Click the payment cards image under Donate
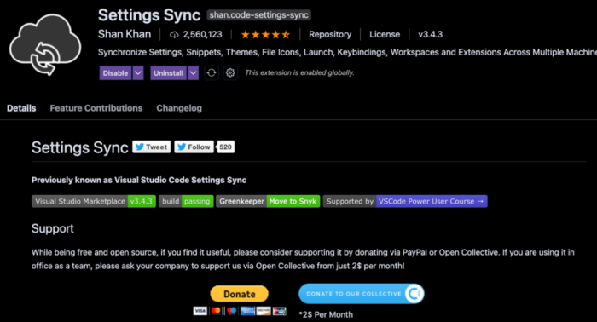The width and height of the screenshot is (597, 322). (x=240, y=311)
